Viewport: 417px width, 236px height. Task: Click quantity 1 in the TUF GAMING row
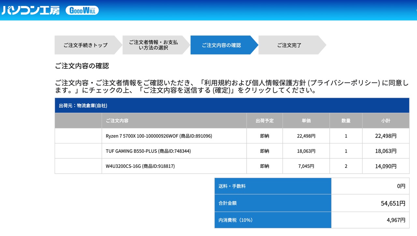click(x=346, y=151)
